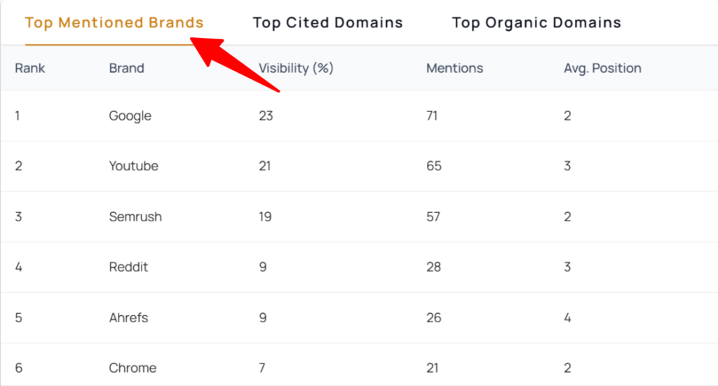Click the Mentions column header
718x386 pixels.
[x=454, y=68]
